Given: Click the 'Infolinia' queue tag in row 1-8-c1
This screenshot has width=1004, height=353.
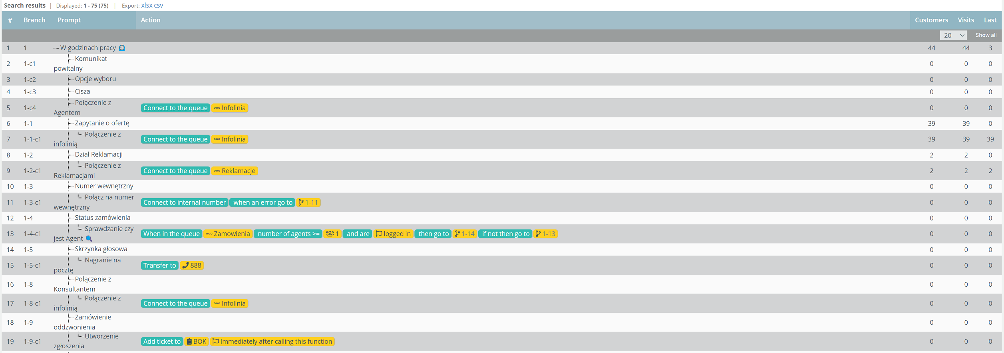Looking at the screenshot, I should [230, 303].
